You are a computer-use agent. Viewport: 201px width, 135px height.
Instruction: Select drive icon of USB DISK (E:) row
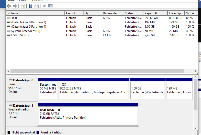[x=9, y=35]
